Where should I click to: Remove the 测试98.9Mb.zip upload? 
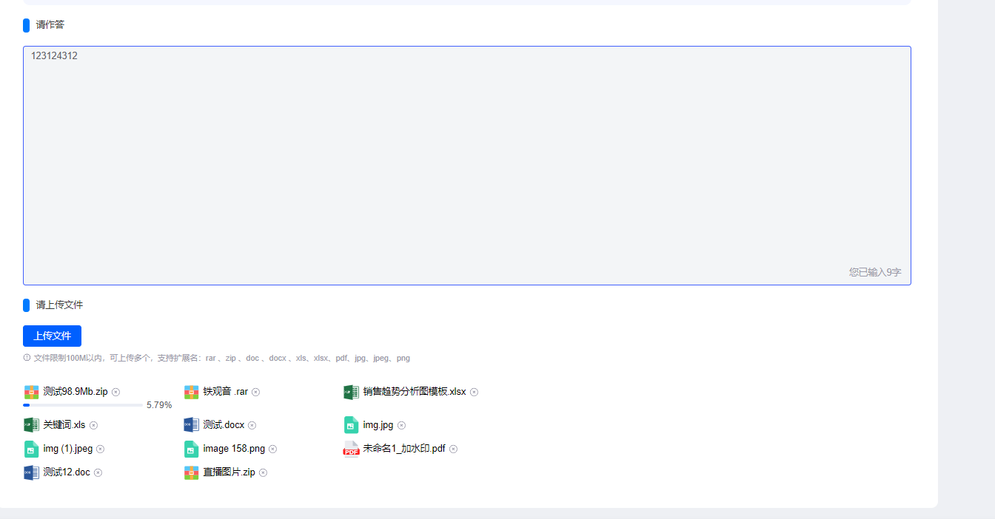(x=115, y=392)
